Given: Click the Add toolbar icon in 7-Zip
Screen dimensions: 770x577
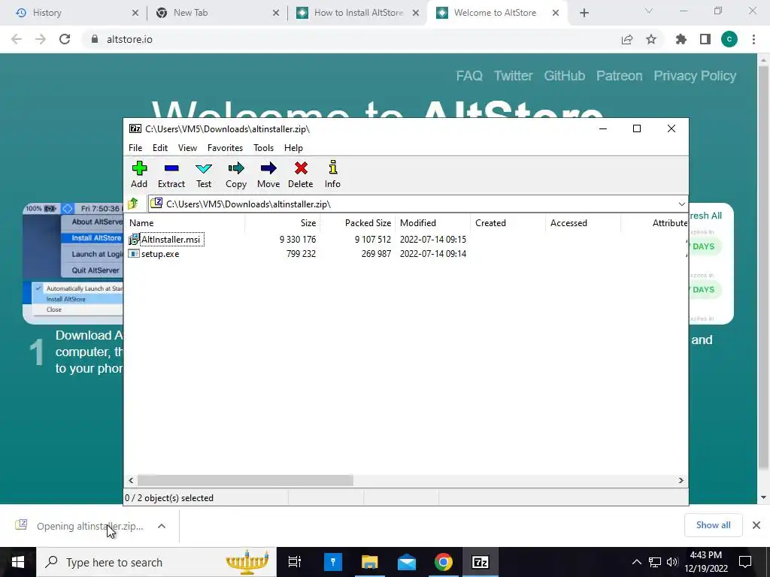Looking at the screenshot, I should click(x=139, y=174).
